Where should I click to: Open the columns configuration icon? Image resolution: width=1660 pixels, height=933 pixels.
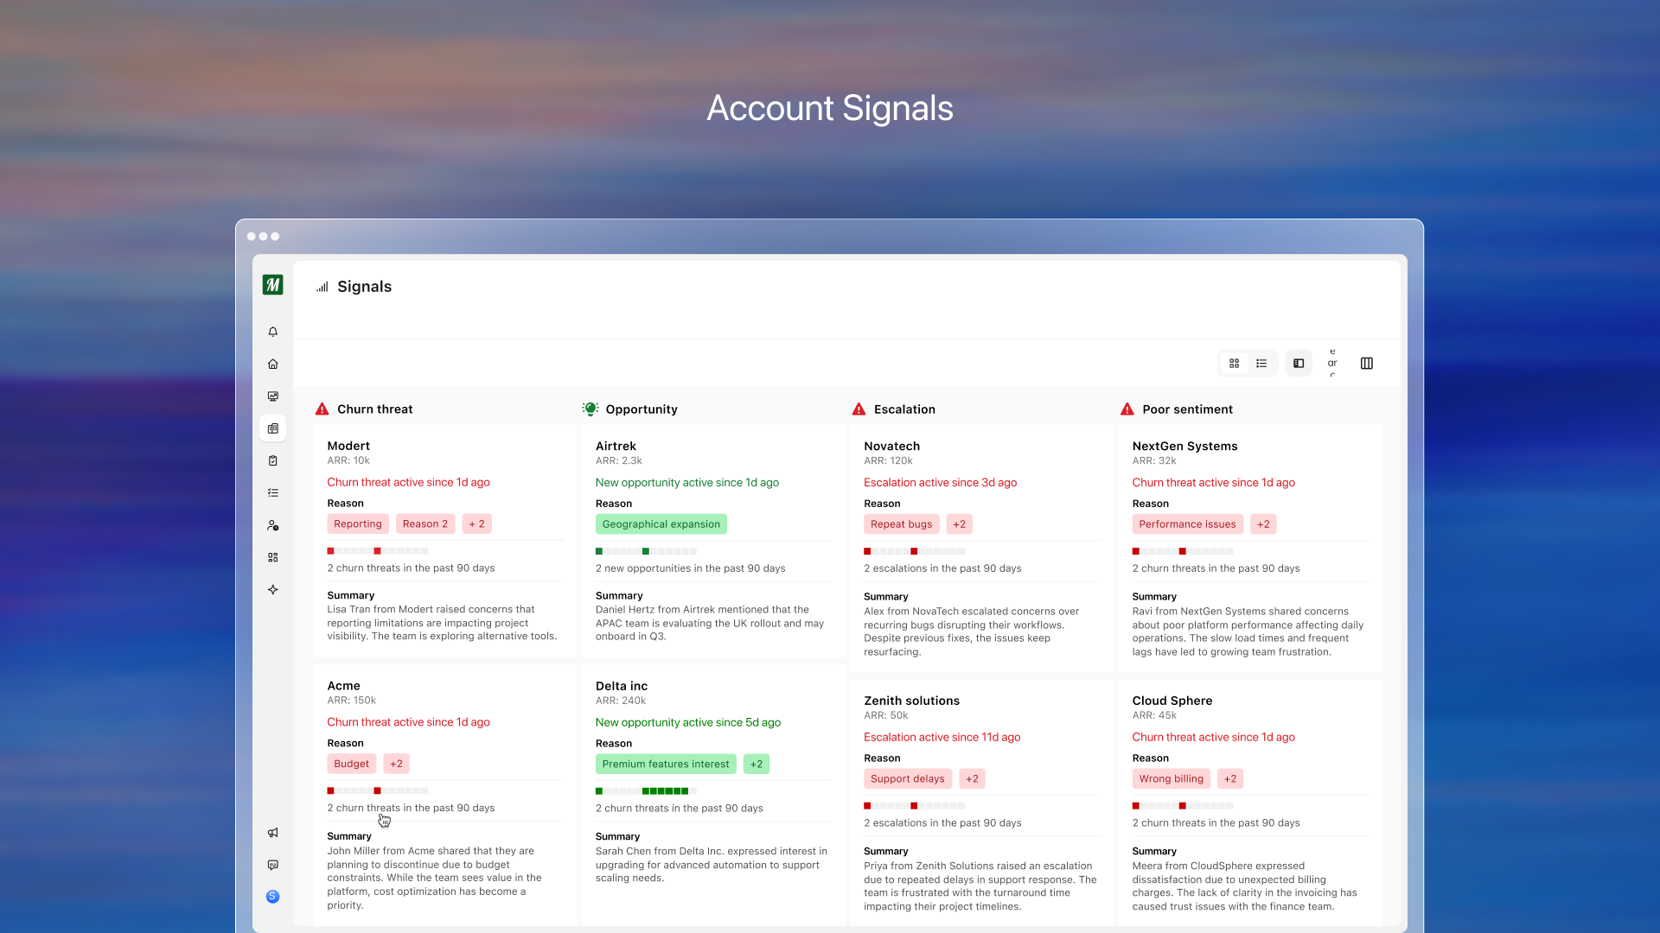coord(1367,364)
